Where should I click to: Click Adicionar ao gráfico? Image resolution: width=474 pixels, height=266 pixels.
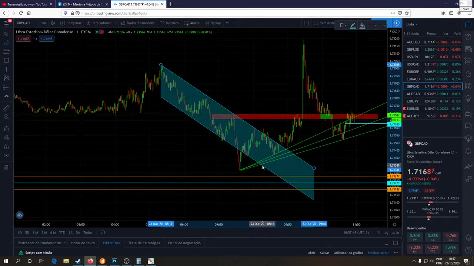[348, 253]
